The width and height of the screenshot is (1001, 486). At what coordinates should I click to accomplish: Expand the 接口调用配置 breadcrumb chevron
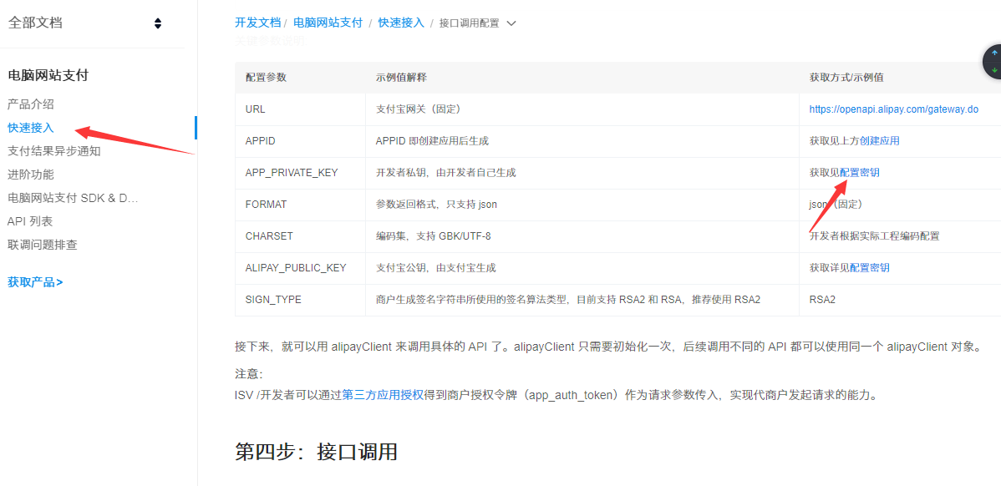(x=512, y=23)
